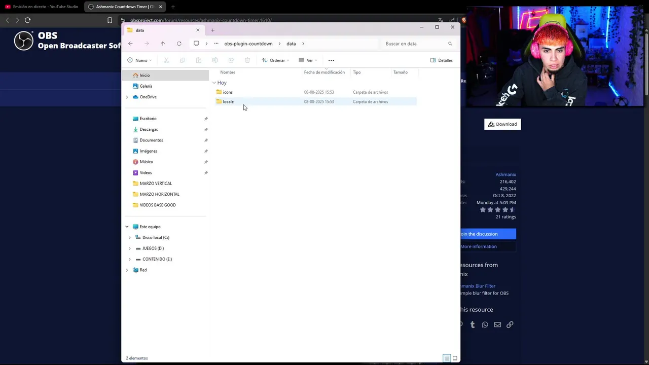Show hidden breadcrumb path ellipsis

(216, 44)
